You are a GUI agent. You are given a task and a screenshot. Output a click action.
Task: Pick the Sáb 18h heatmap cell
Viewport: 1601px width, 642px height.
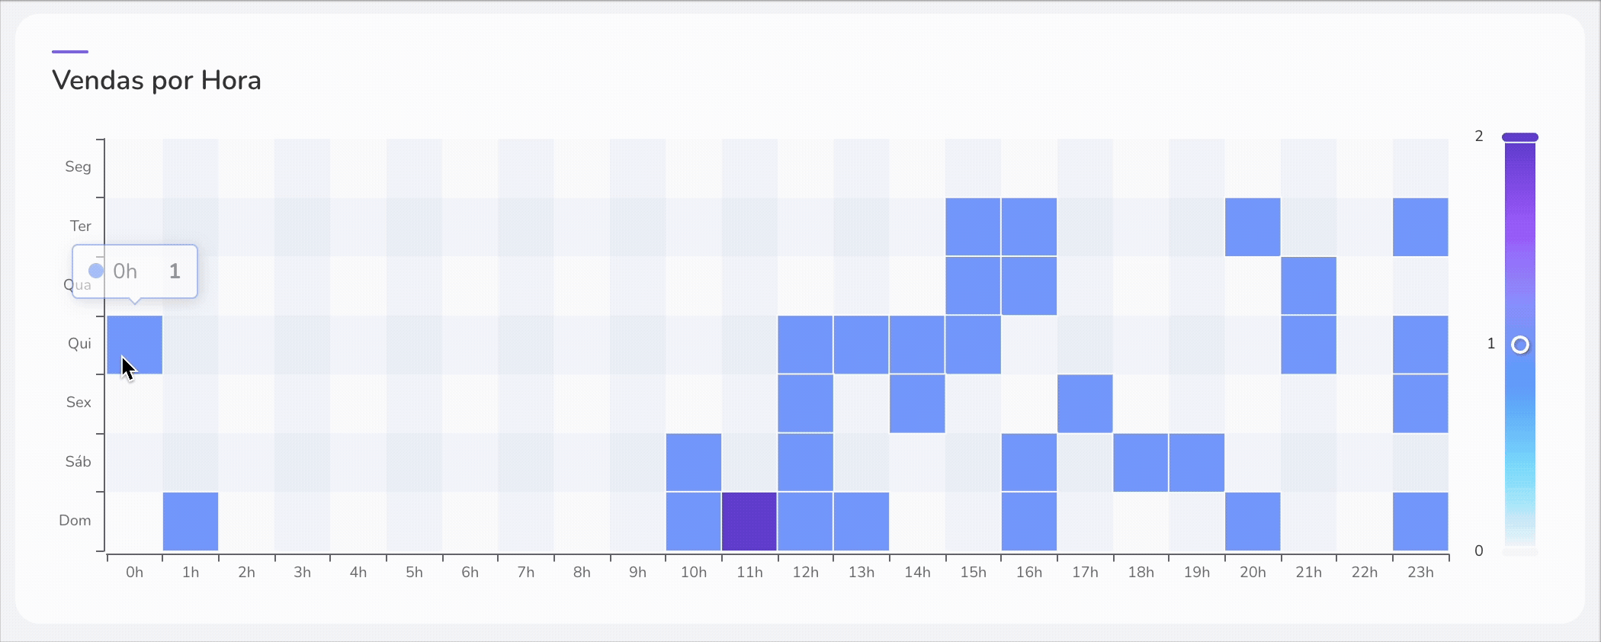pos(1141,463)
